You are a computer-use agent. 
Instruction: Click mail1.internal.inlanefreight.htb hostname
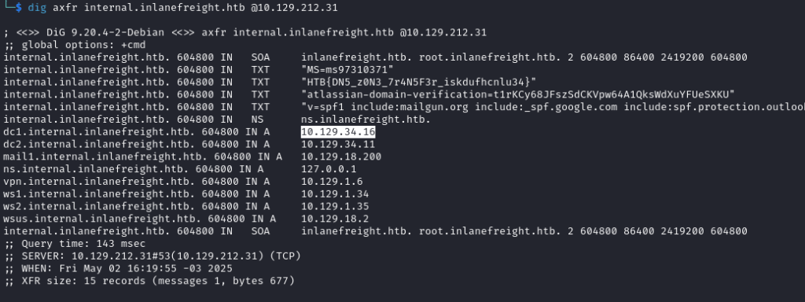(x=103, y=157)
